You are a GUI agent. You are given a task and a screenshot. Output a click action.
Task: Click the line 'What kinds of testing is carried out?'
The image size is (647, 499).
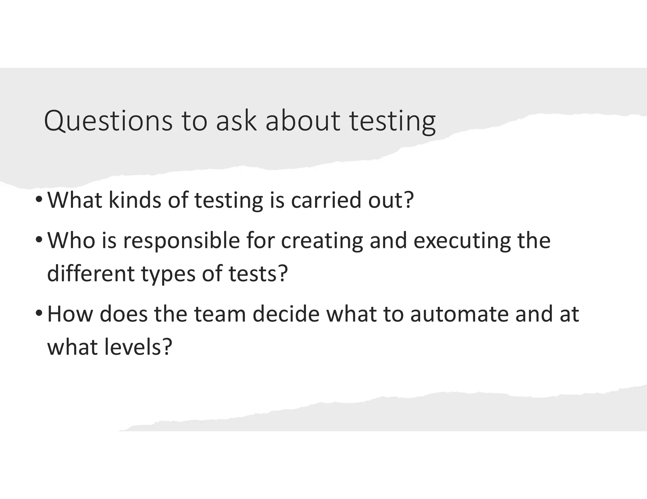point(230,201)
